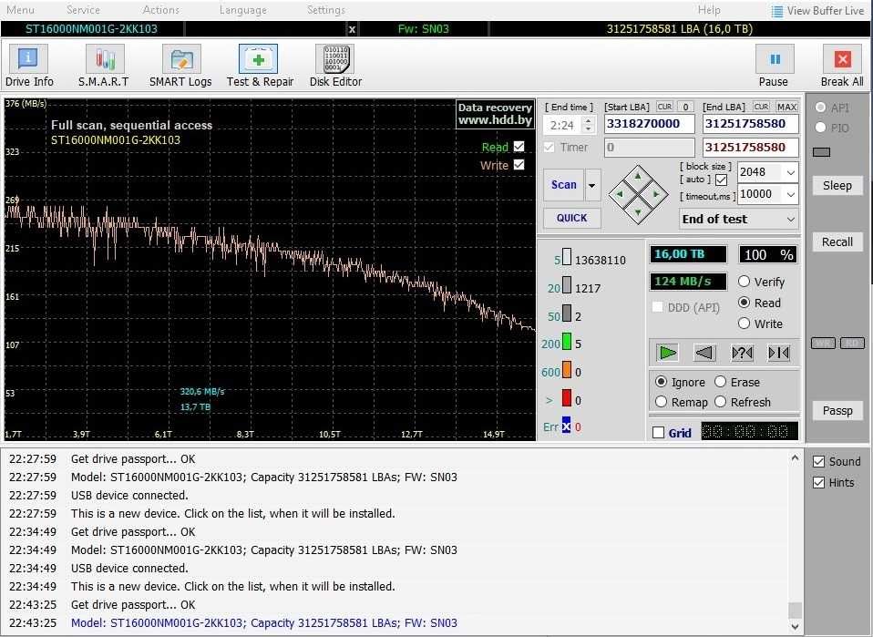Open the Language menu
The width and height of the screenshot is (873, 637).
click(242, 10)
